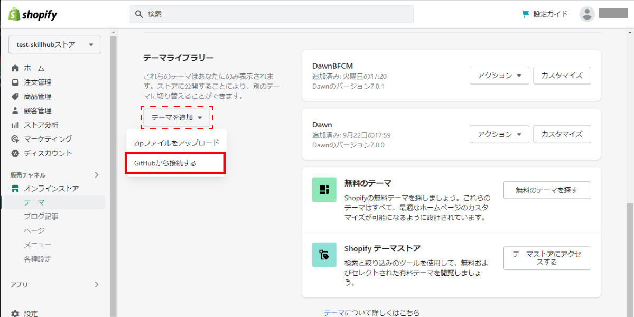Expand the 販売チャネル chevron
Screen dimensions: 634x317
pos(96,174)
